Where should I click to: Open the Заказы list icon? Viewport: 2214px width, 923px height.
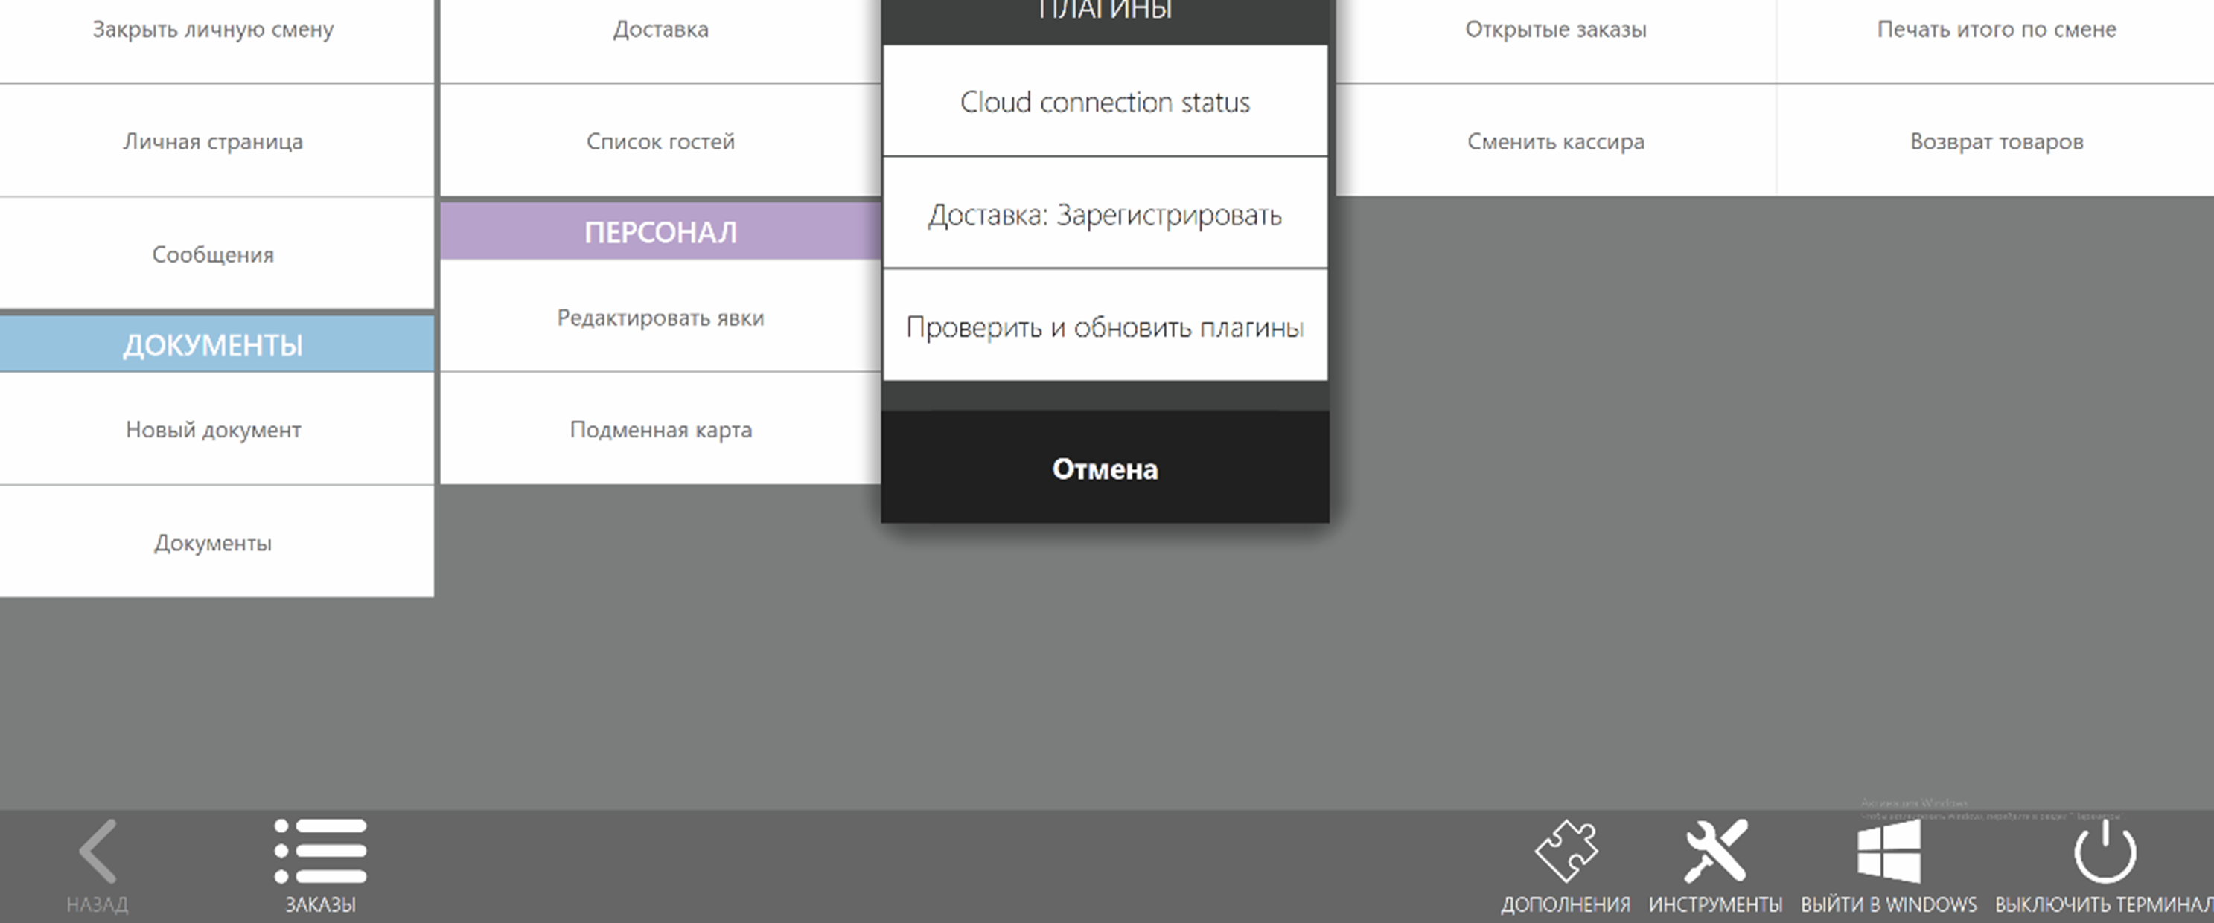click(x=321, y=852)
